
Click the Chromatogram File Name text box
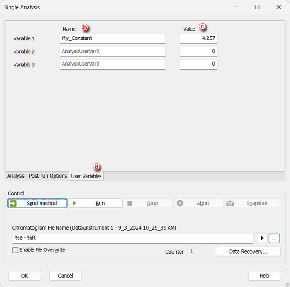pos(133,238)
